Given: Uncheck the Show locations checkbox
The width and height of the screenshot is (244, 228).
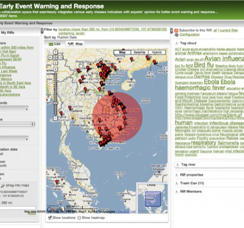Looking at the screenshot, I should point(50,218).
